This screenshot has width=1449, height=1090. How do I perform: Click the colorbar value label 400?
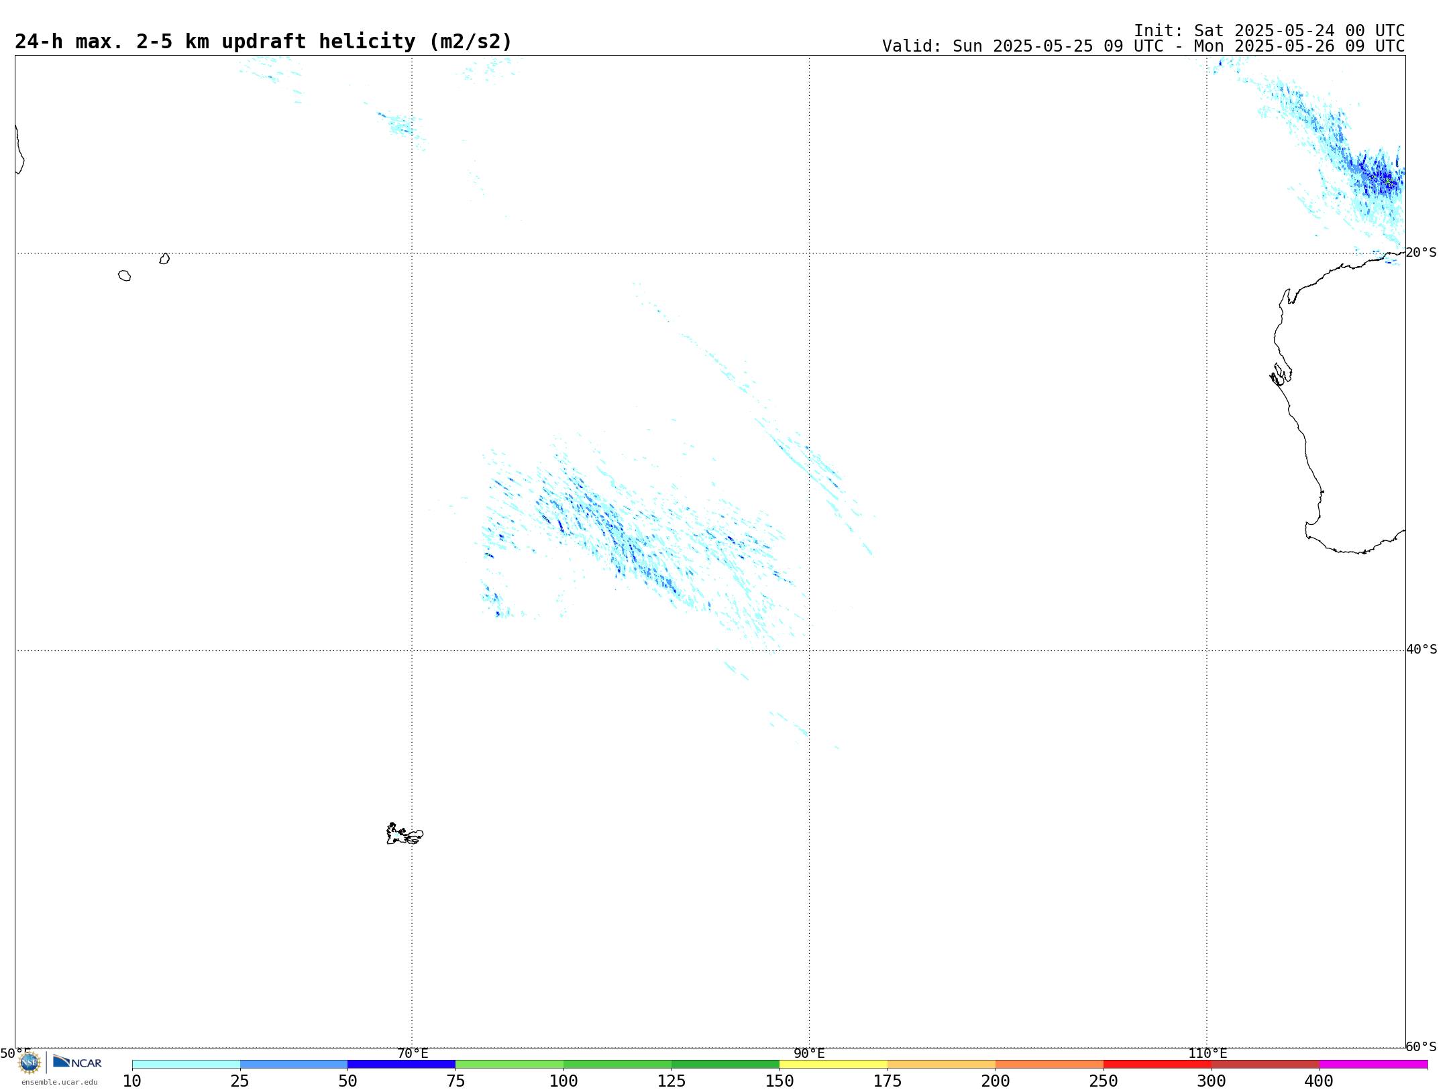click(1319, 1081)
